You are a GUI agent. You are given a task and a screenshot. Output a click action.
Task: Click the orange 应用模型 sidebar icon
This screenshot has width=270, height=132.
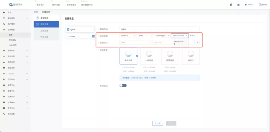(x=4, y=30)
